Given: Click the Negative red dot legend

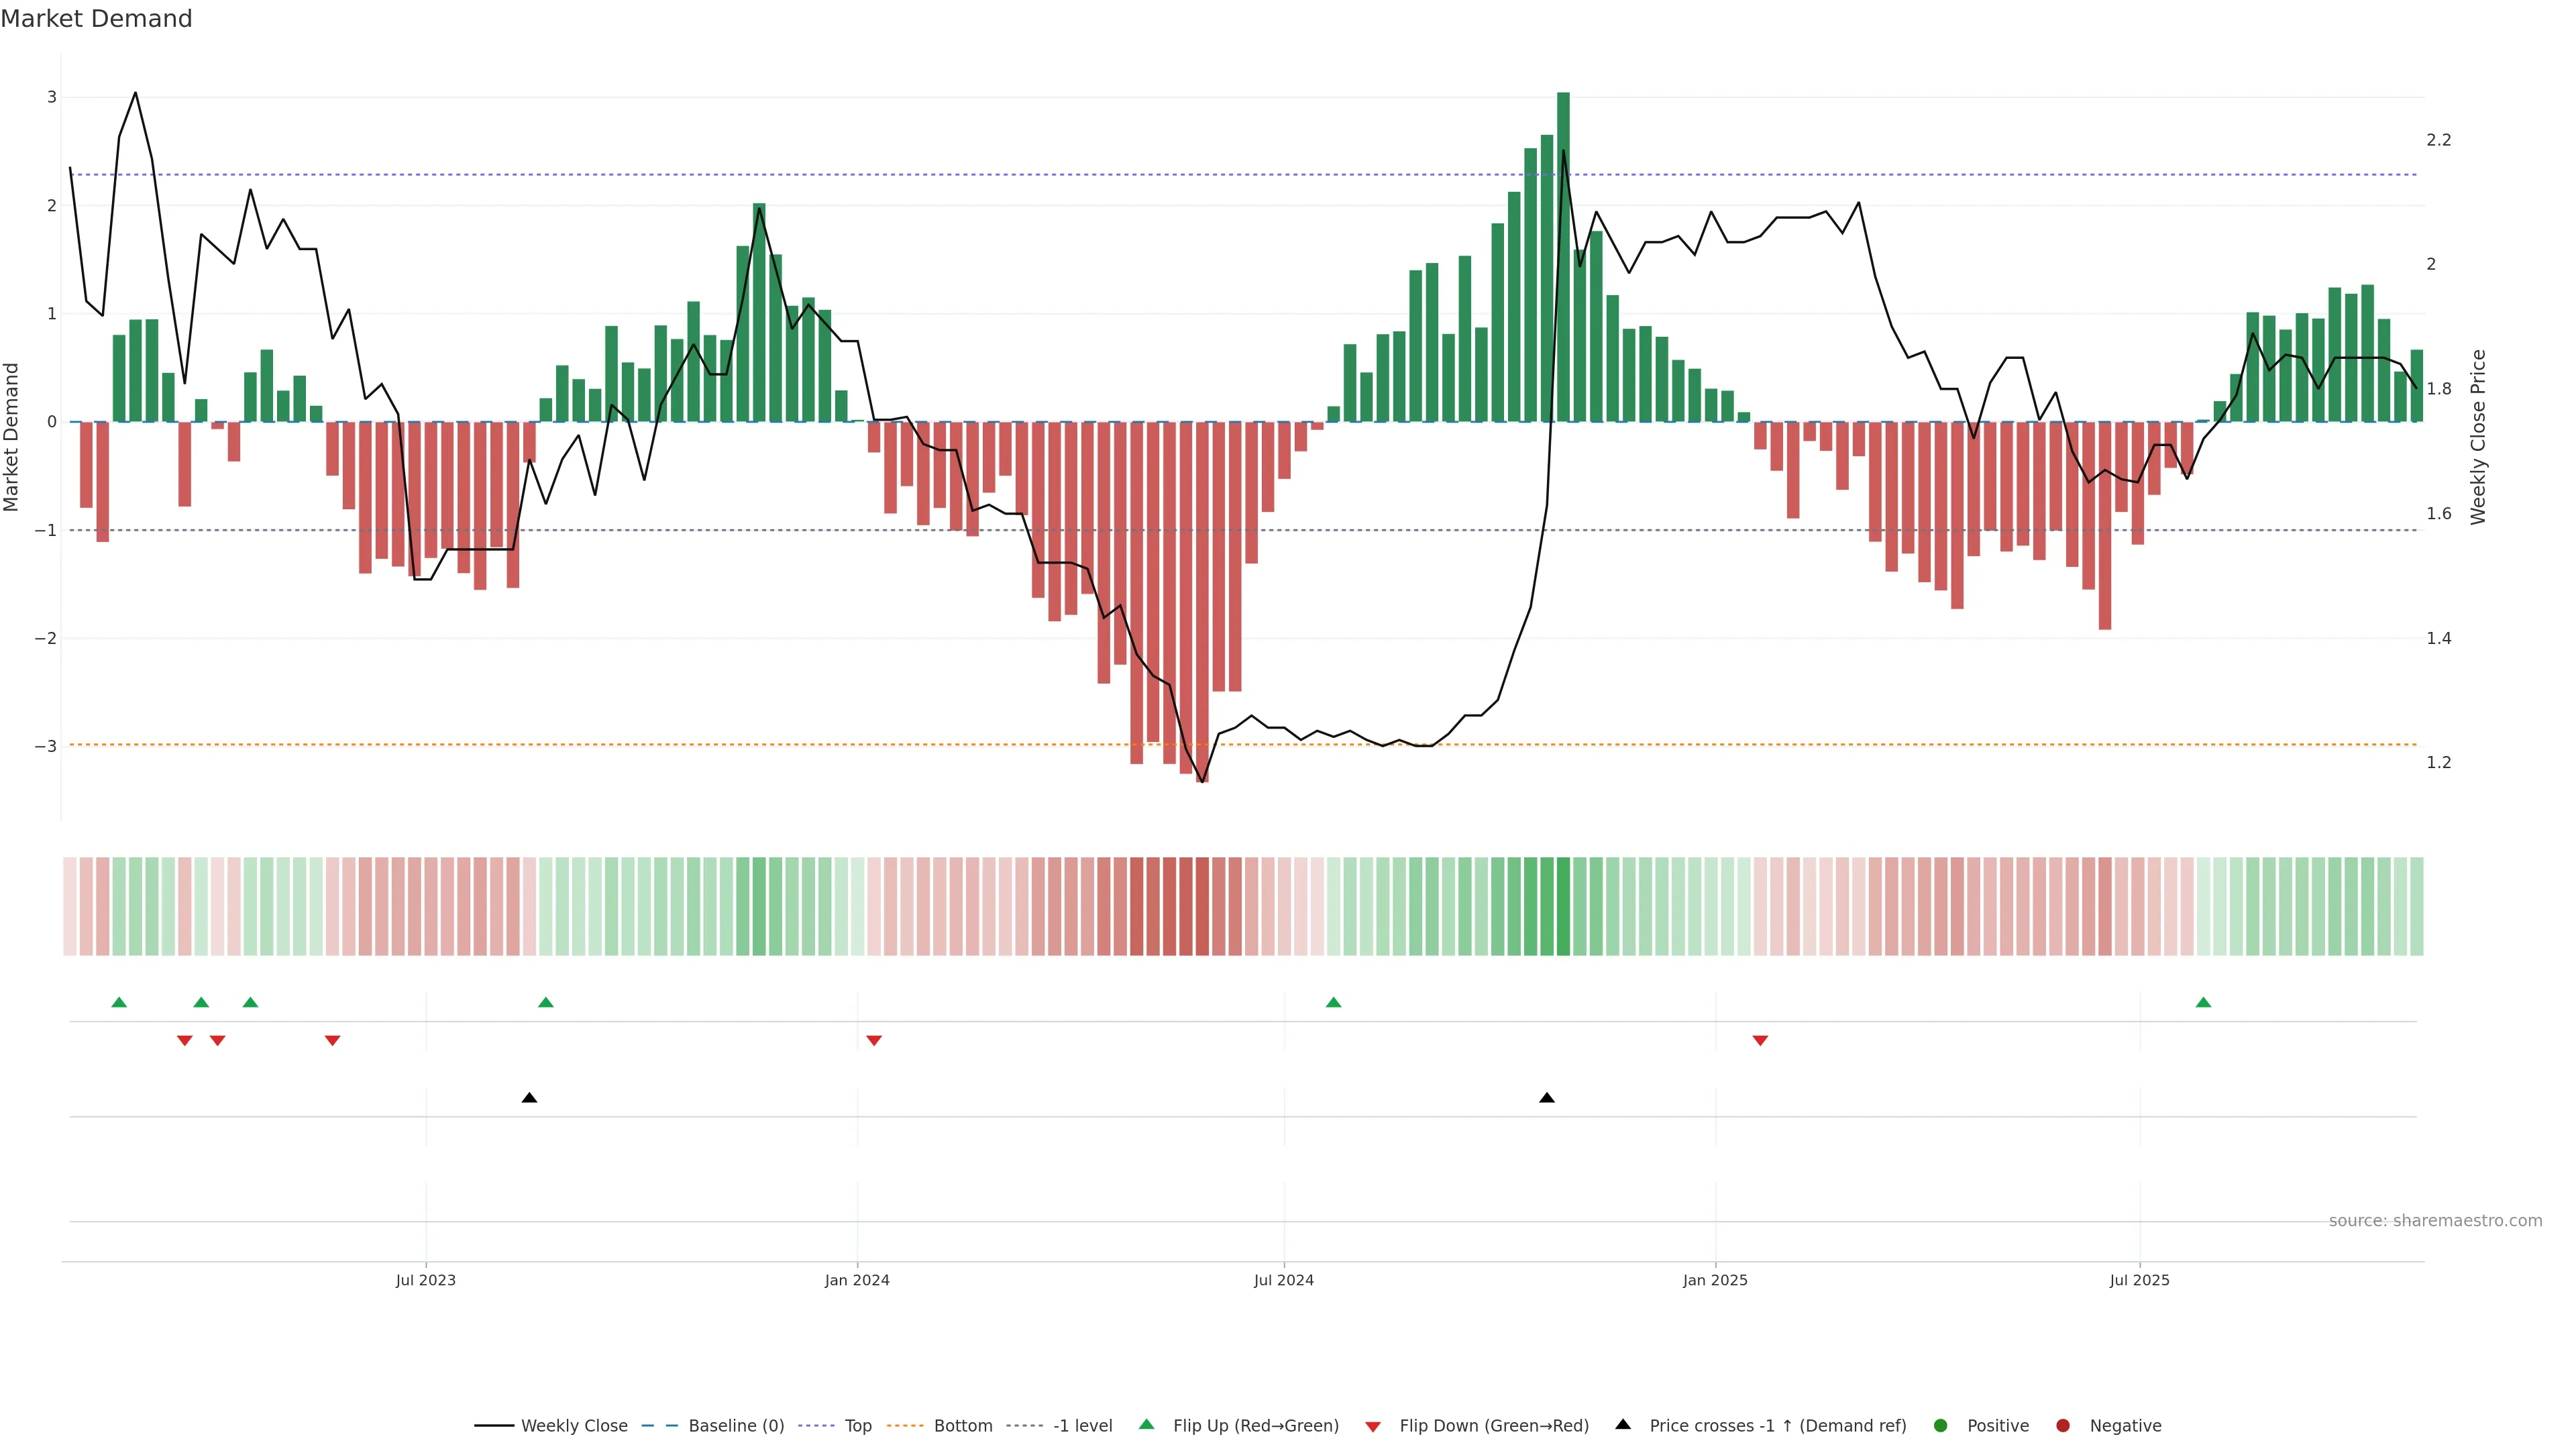Looking at the screenshot, I should pyautogui.click(x=2063, y=1425).
